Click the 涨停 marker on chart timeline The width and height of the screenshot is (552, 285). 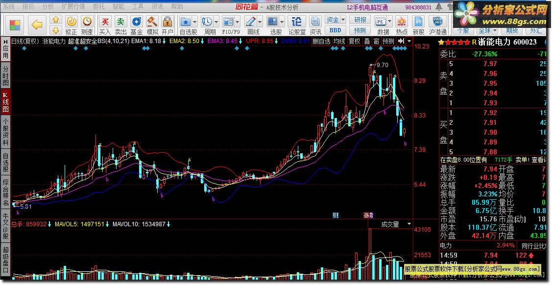(x=368, y=215)
